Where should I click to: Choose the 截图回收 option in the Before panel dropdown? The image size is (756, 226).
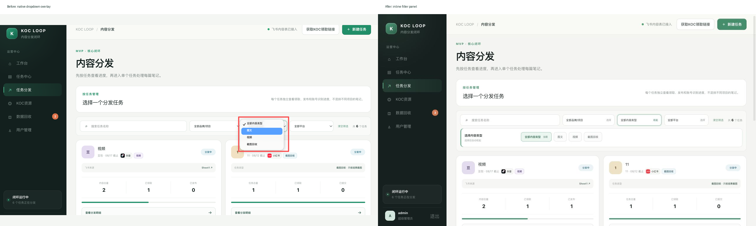[262, 144]
